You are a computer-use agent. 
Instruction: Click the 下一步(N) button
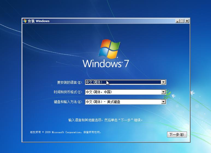(x=177, y=134)
